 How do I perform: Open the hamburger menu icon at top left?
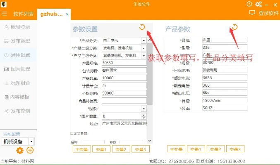click(4, 14)
